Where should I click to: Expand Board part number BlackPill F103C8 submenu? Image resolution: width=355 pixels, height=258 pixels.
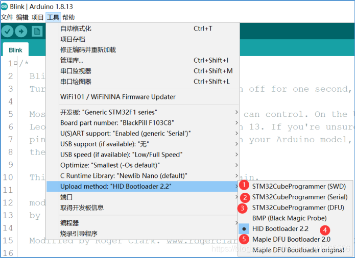[143, 123]
